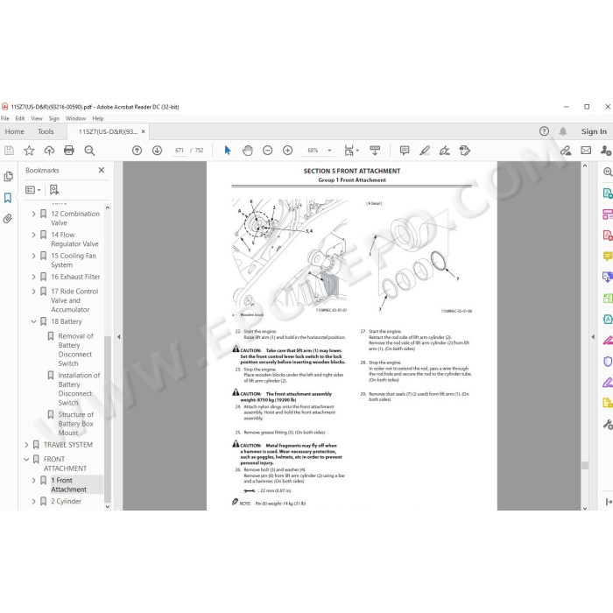This screenshot has width=613, height=613.
Task: Go to the next page
Action: click(x=157, y=151)
